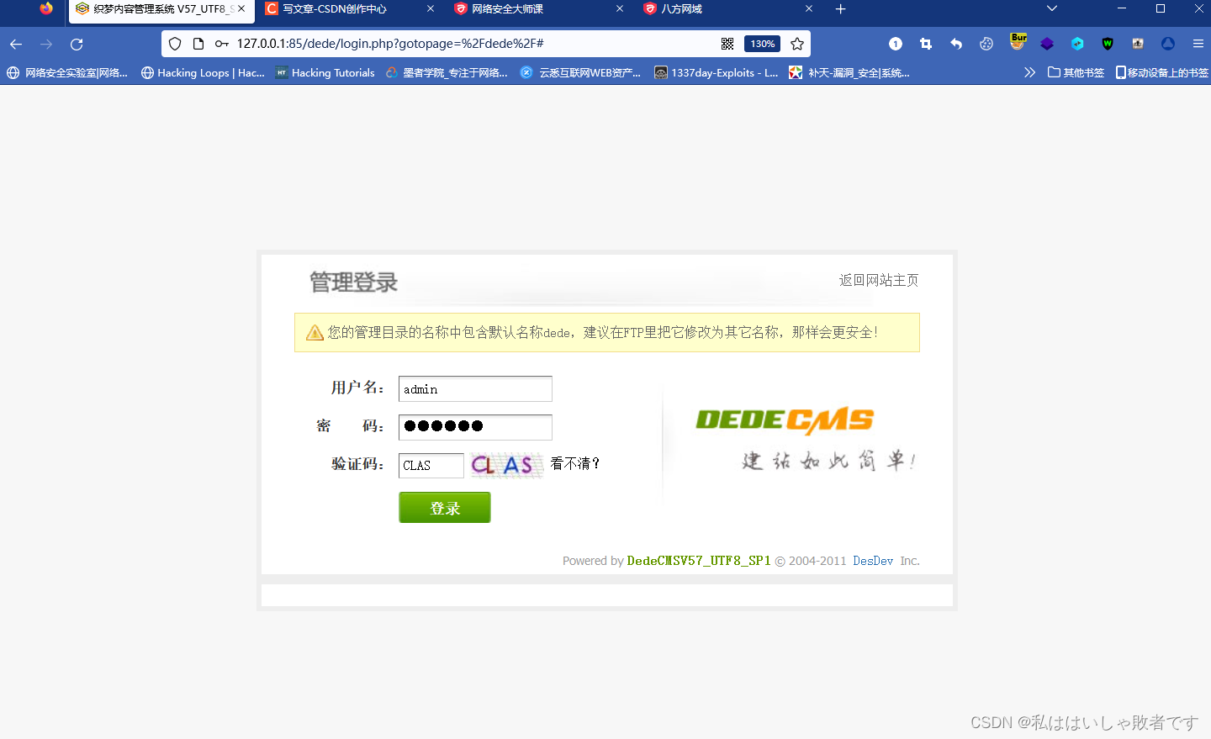
Task: Open the 补天-漏洞 bookmark
Action: (x=849, y=72)
